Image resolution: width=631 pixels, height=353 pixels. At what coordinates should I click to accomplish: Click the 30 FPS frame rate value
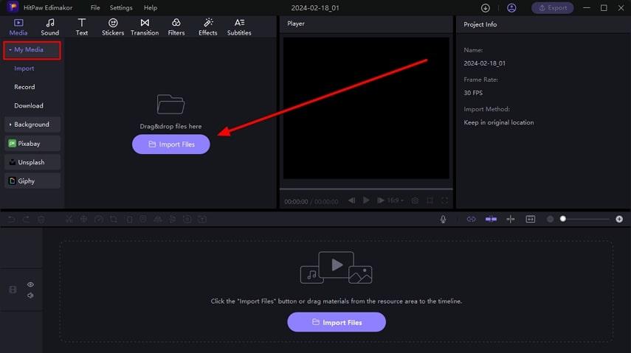point(473,93)
